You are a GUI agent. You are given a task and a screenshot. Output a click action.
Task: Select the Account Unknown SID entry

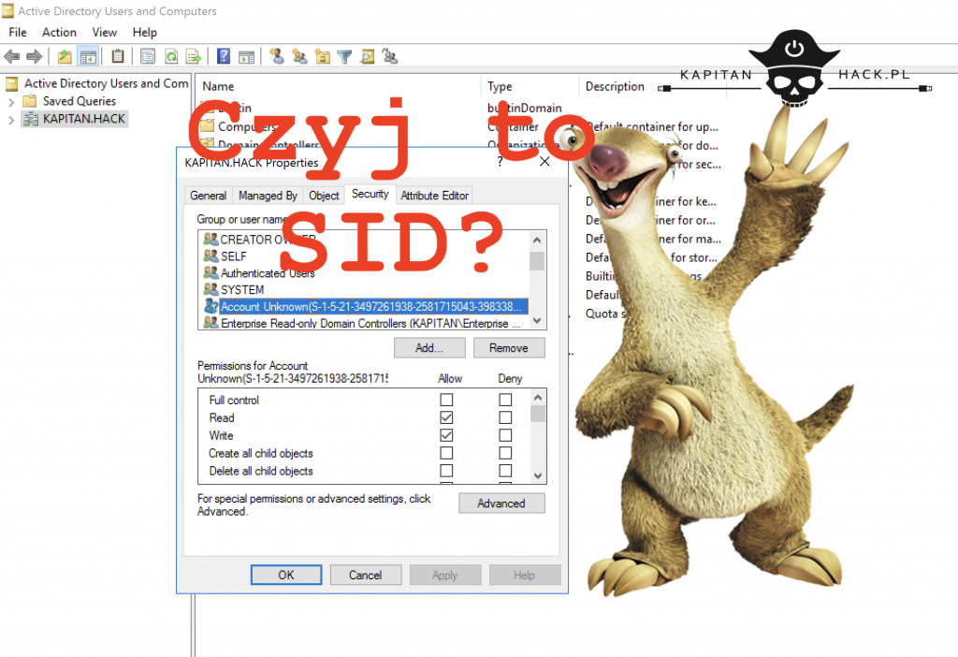coord(365,306)
